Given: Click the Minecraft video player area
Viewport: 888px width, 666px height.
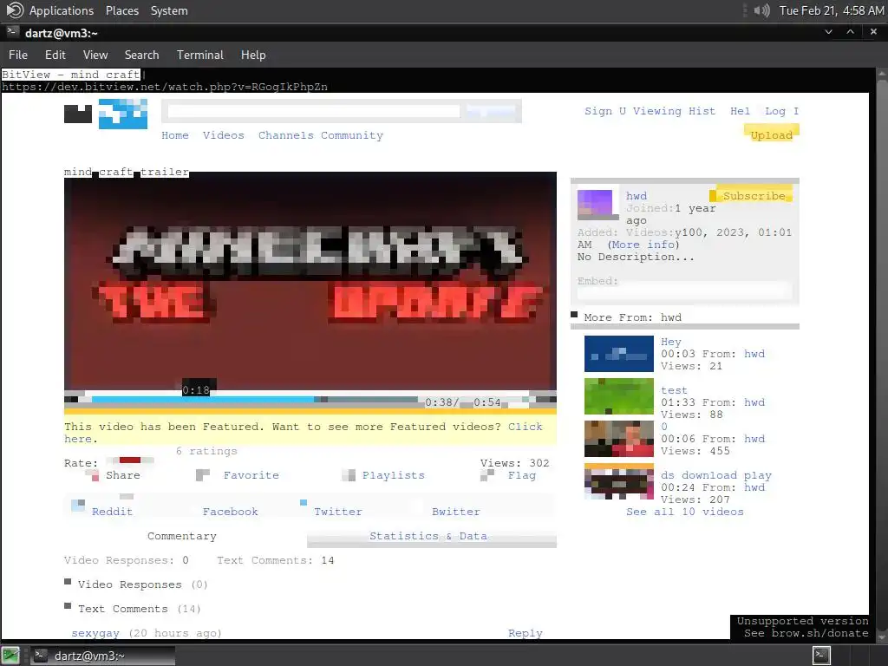Looking at the screenshot, I should click(x=310, y=282).
